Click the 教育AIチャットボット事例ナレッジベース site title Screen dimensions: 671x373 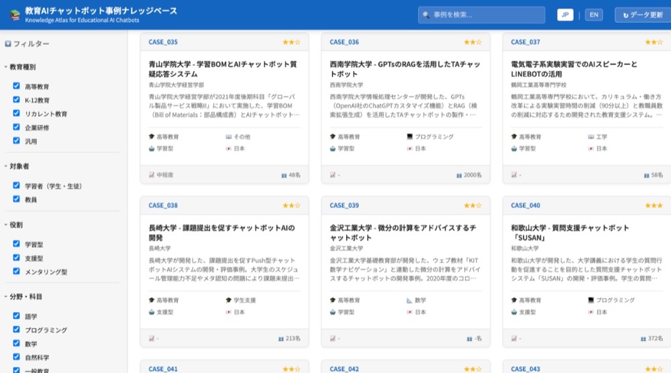(x=101, y=11)
